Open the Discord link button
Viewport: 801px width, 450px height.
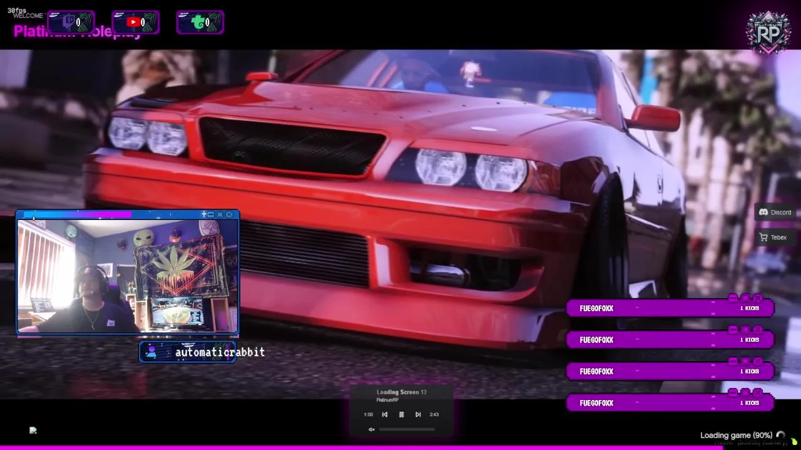(x=775, y=212)
